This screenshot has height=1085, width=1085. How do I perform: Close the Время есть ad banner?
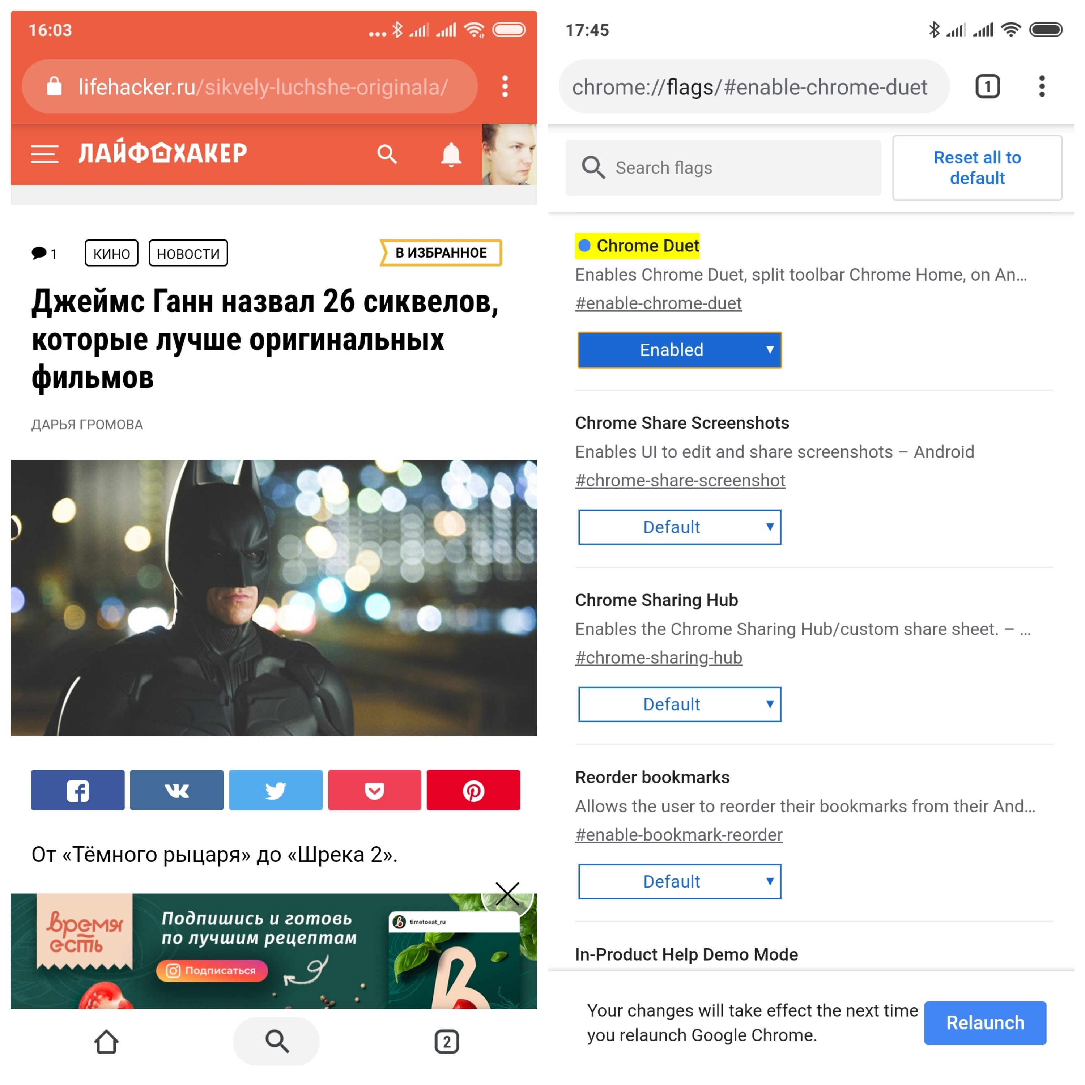click(507, 893)
